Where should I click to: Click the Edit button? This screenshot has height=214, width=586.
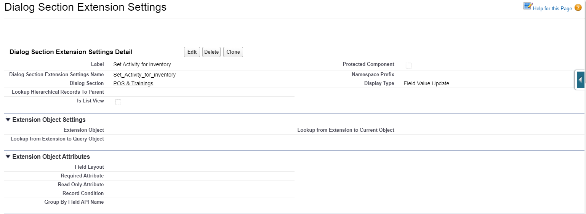point(192,52)
